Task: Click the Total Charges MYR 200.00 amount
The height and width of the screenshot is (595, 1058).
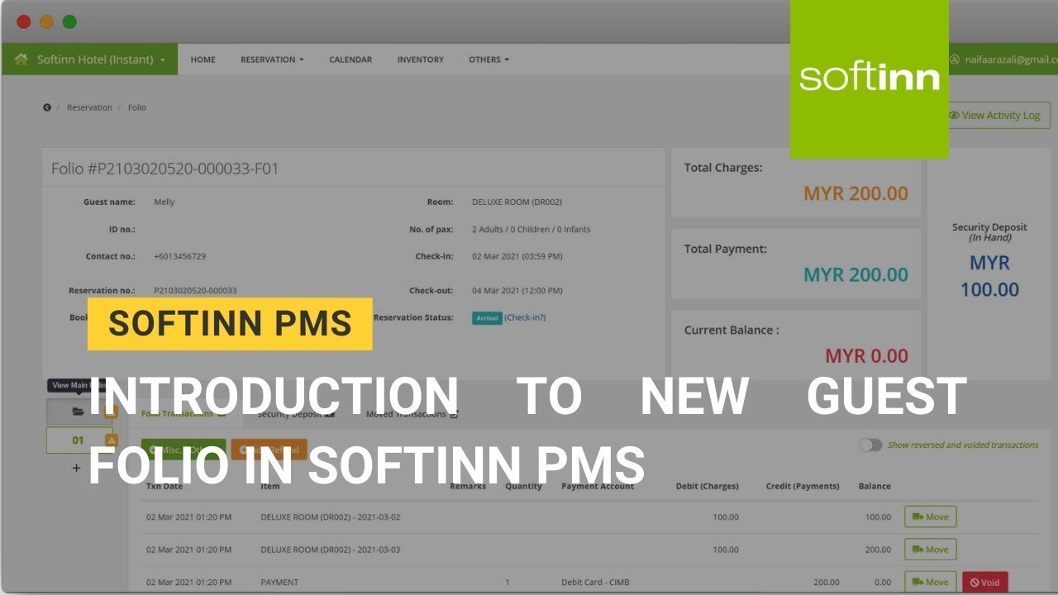Action: tap(855, 193)
